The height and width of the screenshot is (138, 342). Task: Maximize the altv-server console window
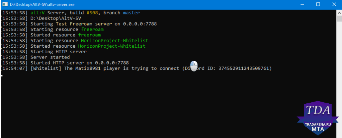pos(318,4)
